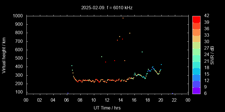225x112 pixels.
Task: Click the topmost orange data point near 975 km
Action: (123, 18)
